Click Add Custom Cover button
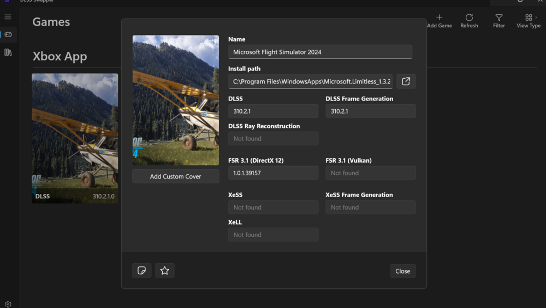 pos(175,176)
